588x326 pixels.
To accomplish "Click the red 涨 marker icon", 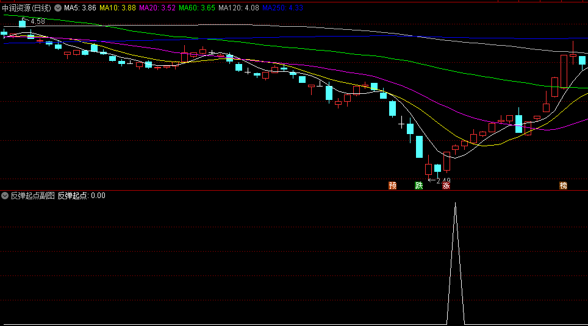I will click(446, 185).
